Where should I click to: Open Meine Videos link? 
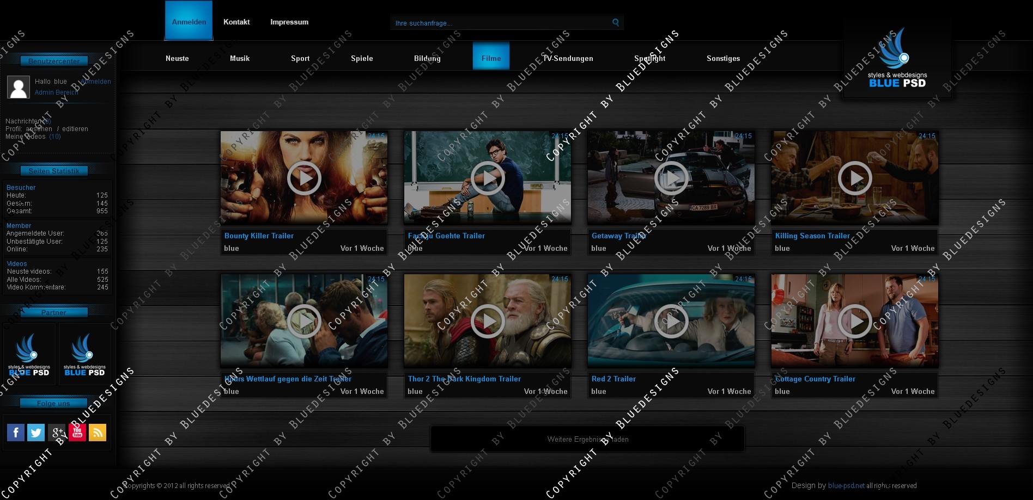point(33,137)
